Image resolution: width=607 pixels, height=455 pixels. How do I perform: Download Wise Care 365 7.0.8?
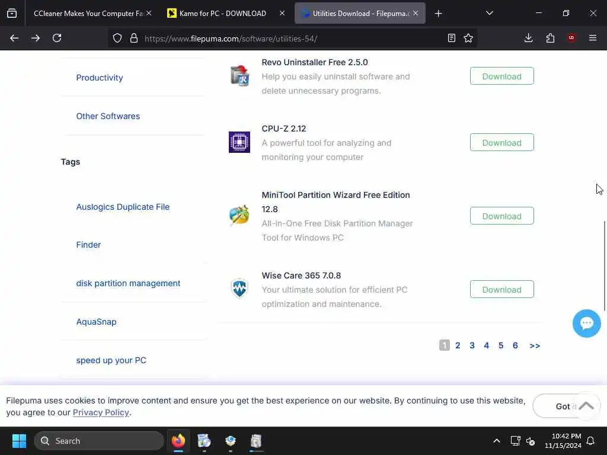(501, 289)
